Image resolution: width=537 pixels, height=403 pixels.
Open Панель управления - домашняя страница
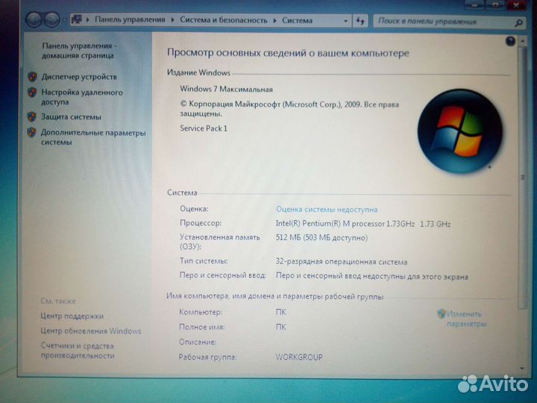coord(79,51)
